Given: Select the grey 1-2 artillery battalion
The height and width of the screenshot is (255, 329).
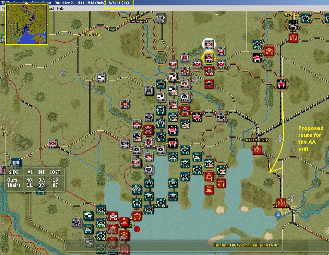Looking at the screenshot, I should pos(221,117).
